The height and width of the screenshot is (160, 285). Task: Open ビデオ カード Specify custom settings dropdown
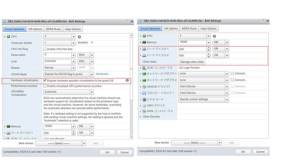(227, 100)
